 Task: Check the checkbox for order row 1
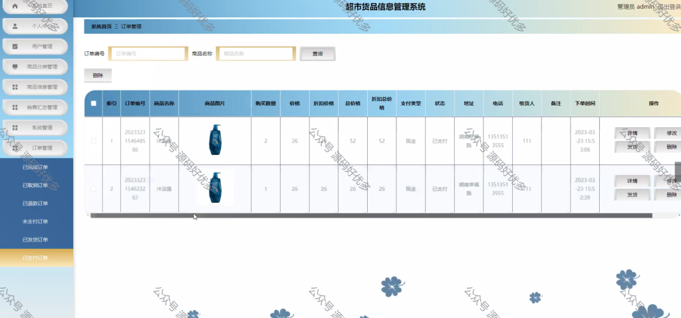[93, 141]
